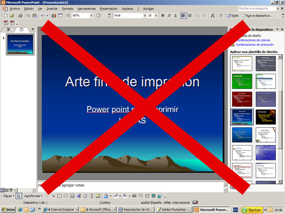Choose the Select Objects pointer tool
This screenshot has width=285, height=214.
click(19, 196)
